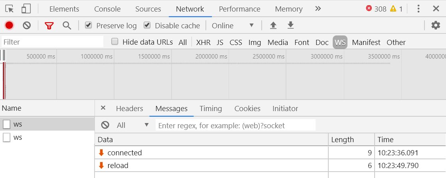Click the export HAR download arrow
446x178 pixels.
point(291,25)
